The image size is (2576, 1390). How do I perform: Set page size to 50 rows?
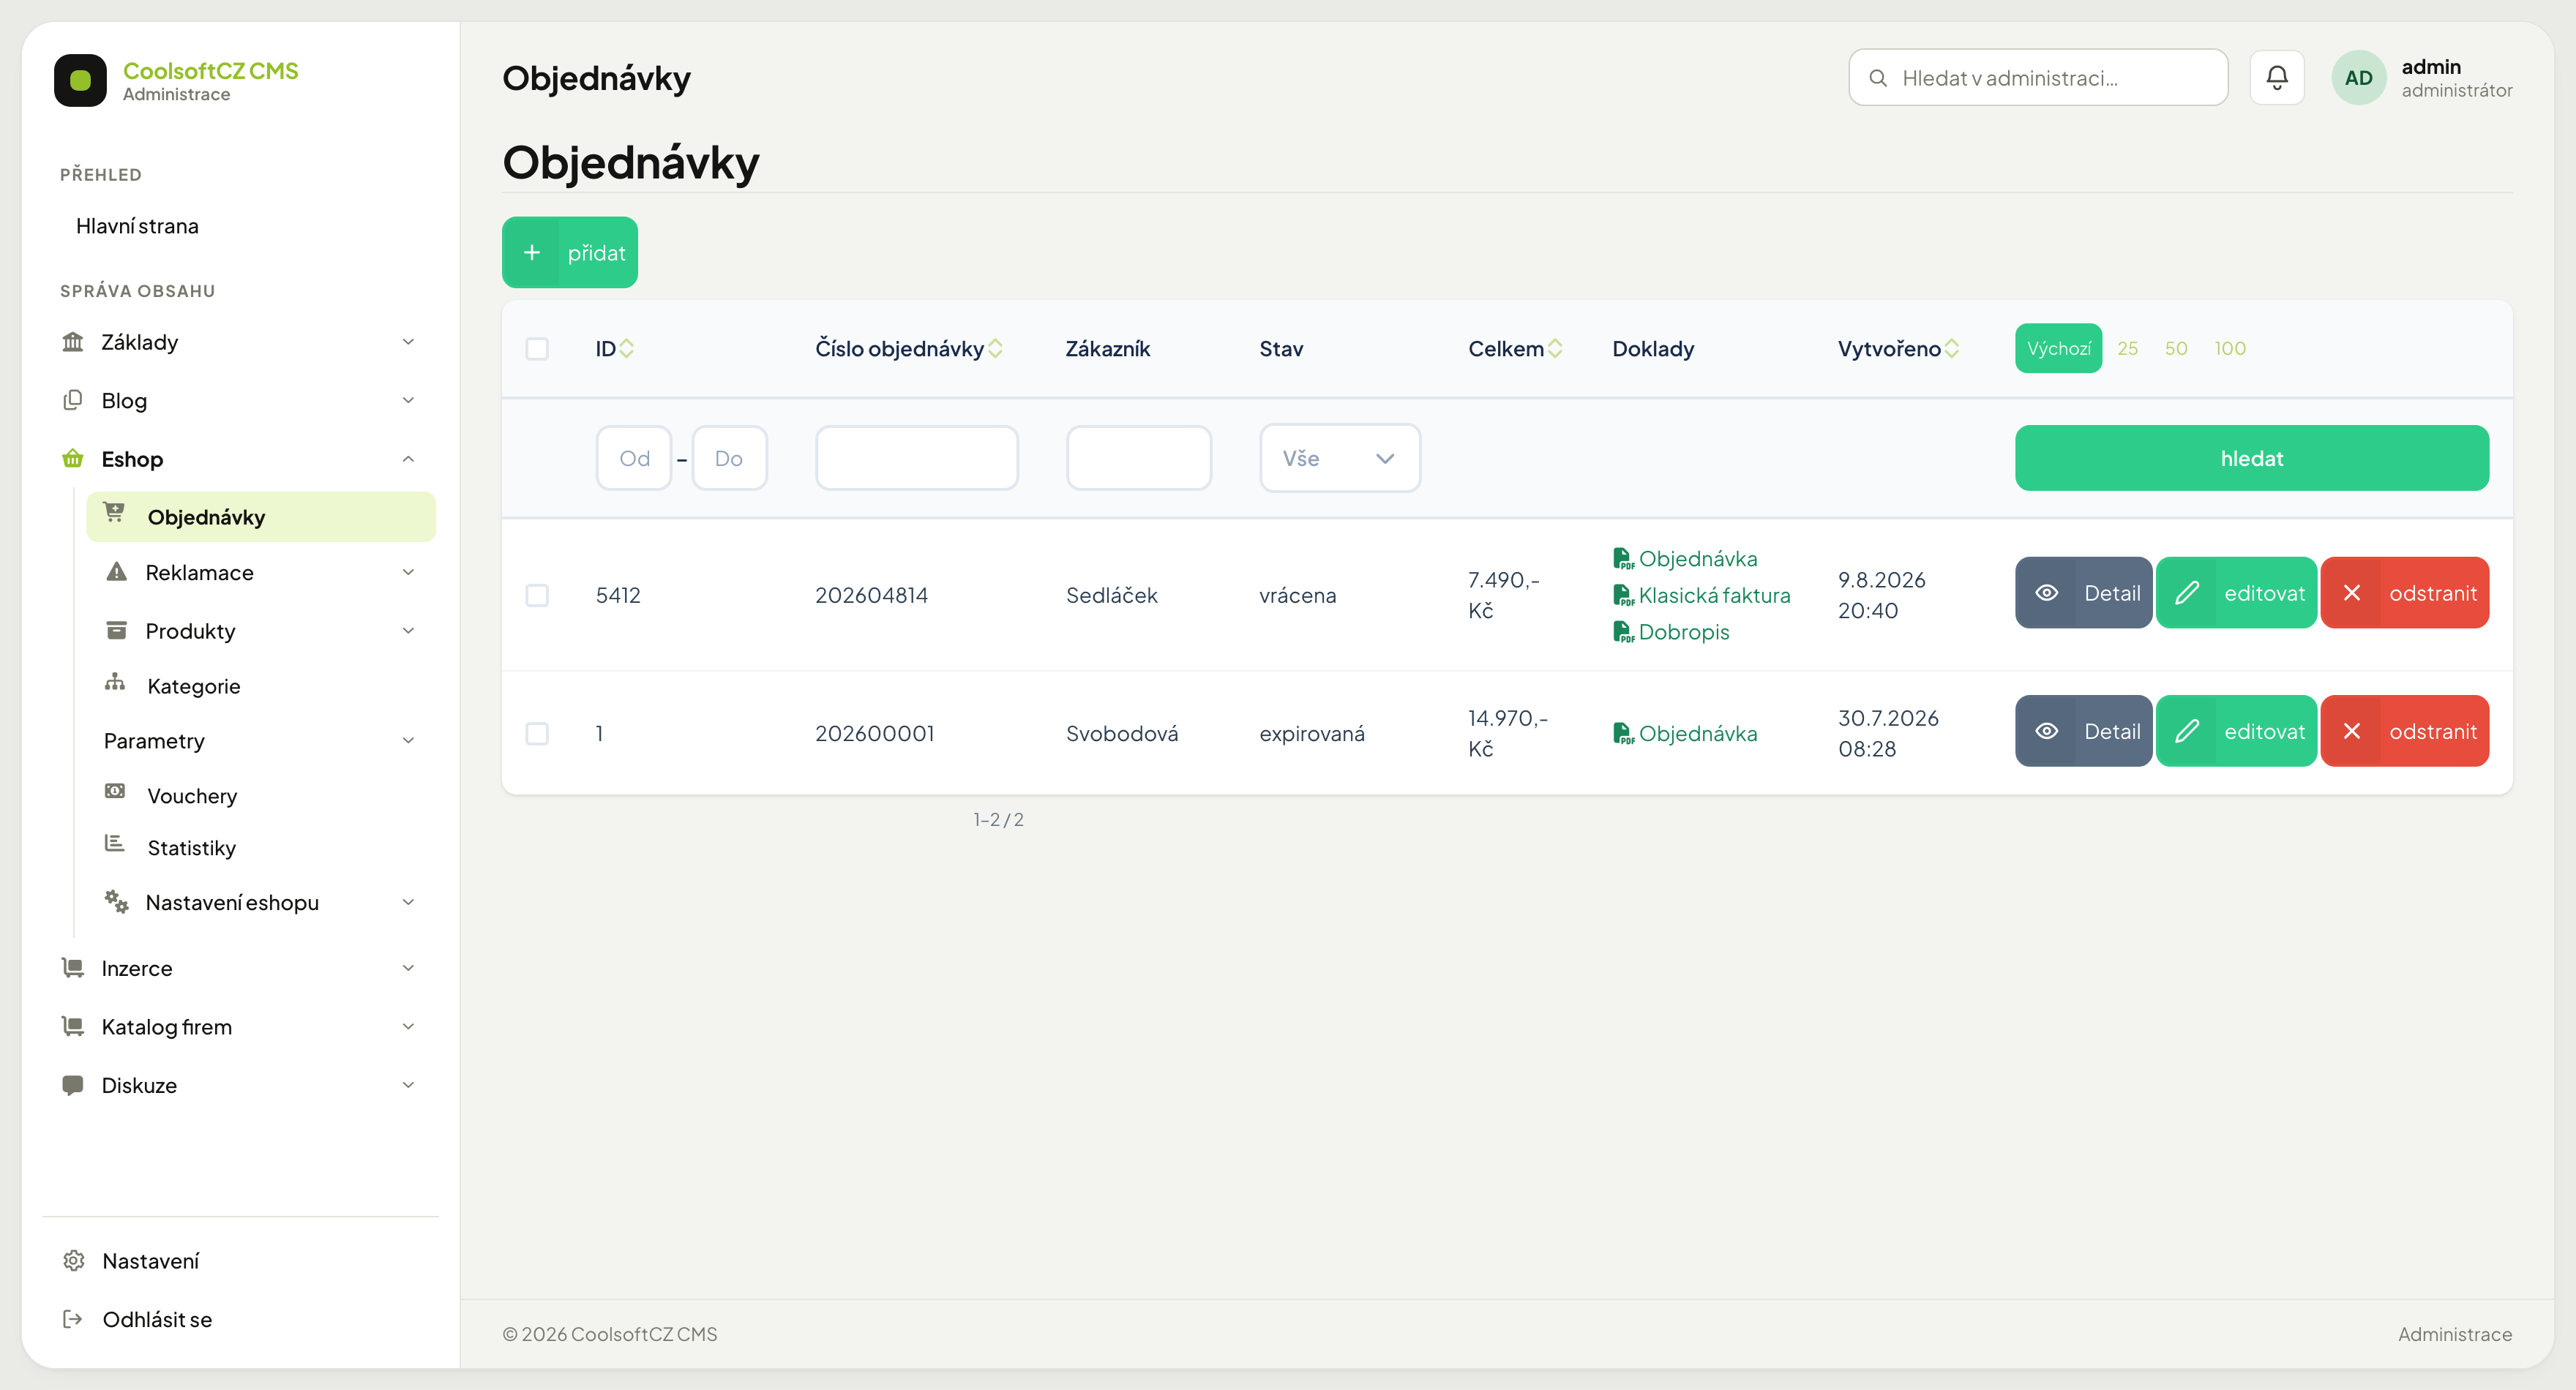[x=2176, y=348]
